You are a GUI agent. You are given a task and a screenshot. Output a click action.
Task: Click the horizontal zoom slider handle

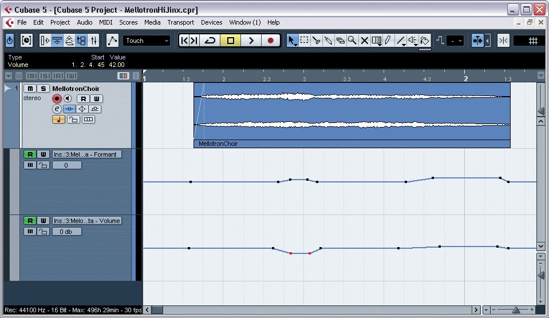[x=516, y=310]
